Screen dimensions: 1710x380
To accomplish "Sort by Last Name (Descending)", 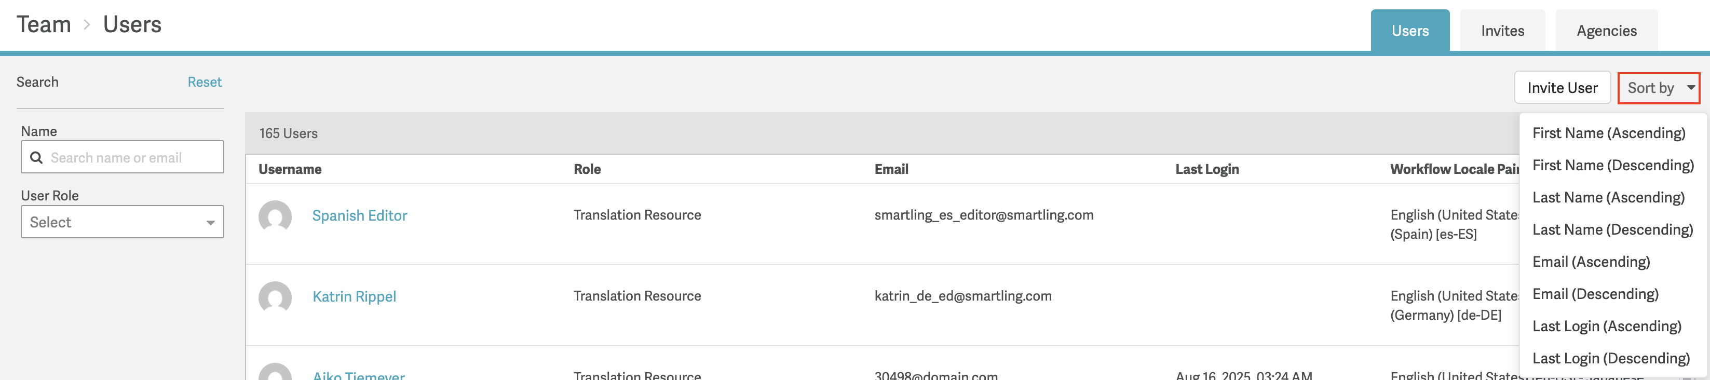I will pos(1612,230).
